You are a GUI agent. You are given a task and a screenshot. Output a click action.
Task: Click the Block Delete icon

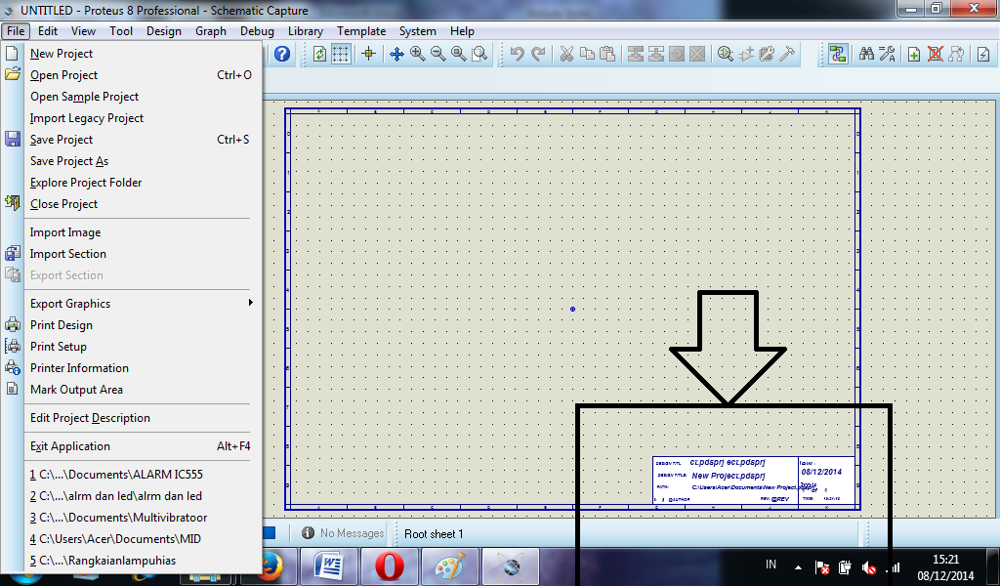coord(697,54)
